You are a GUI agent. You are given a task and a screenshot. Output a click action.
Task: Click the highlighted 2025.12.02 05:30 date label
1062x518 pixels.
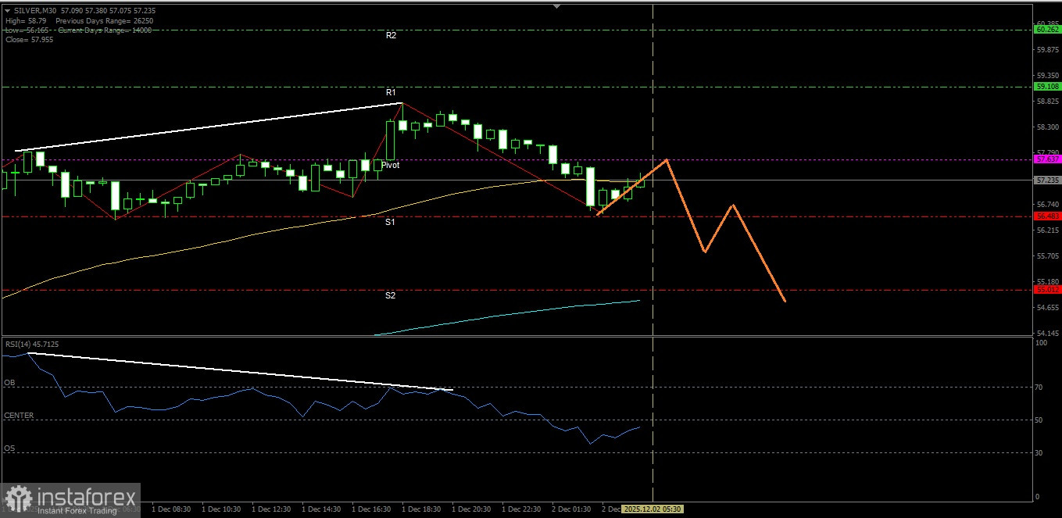[x=653, y=509]
